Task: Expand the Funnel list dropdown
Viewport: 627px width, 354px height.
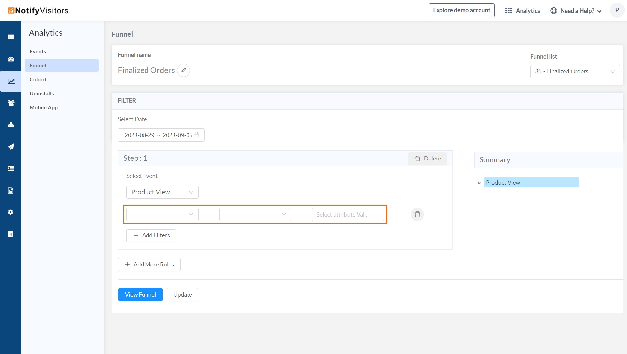Action: [575, 71]
